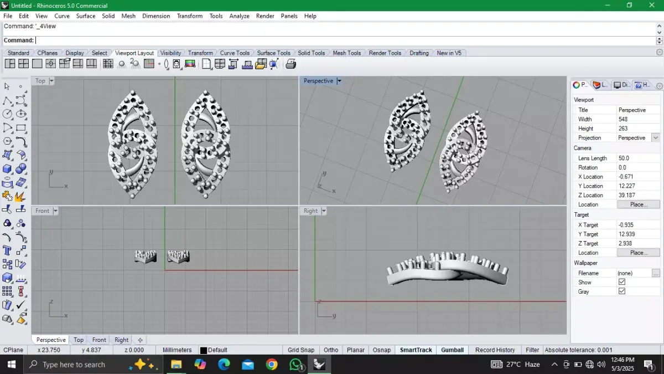
Task: Click the colorful screen display icon
Action: tap(190, 64)
